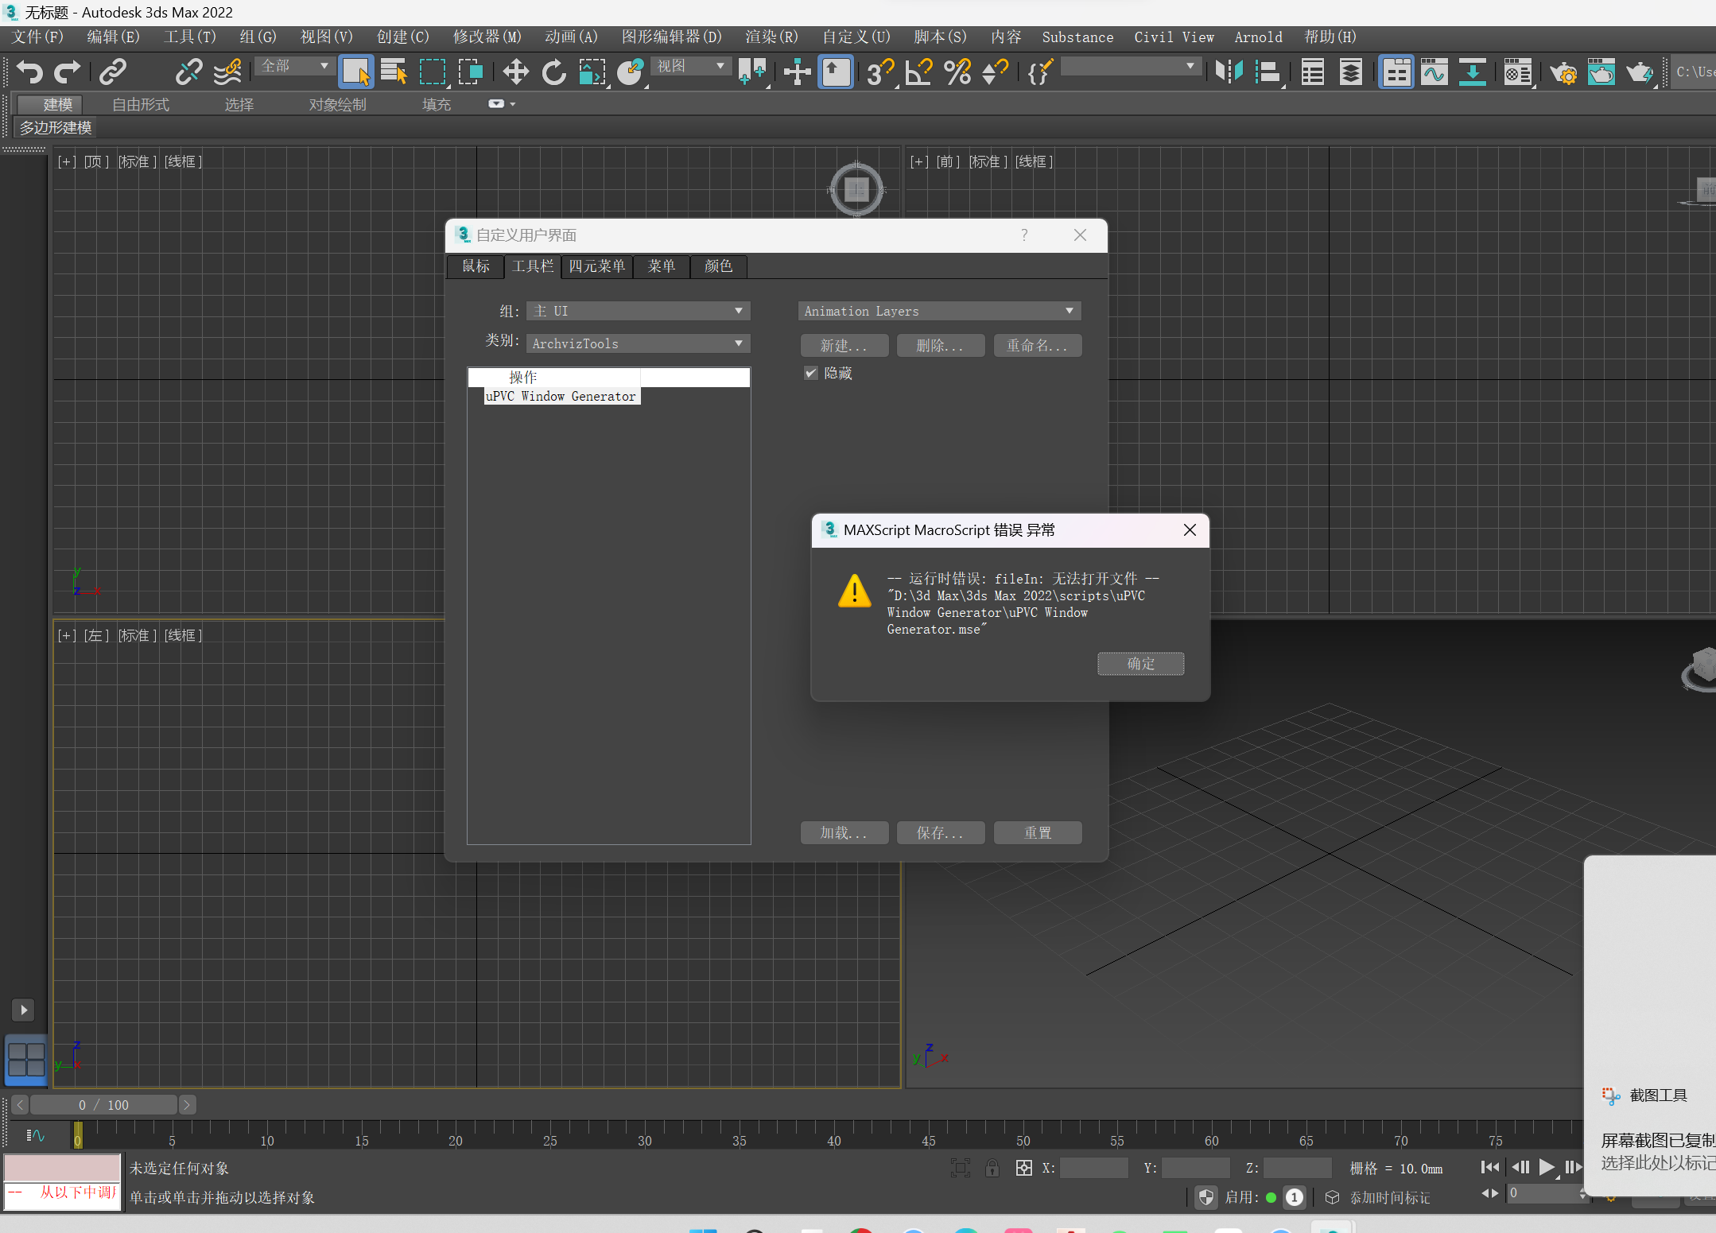Click the 新建... button
The height and width of the screenshot is (1233, 1716).
[844, 346]
